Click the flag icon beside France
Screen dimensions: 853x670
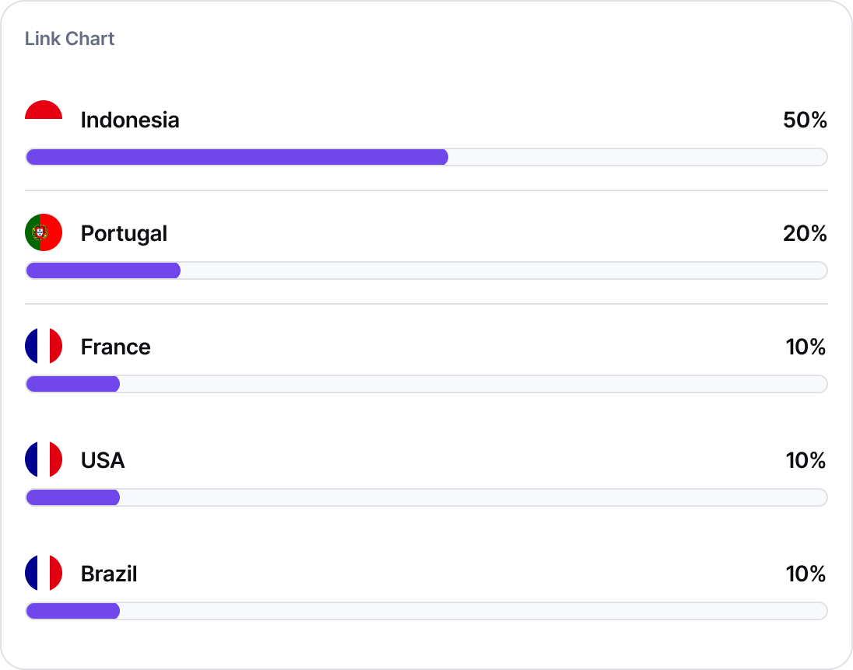coord(44,346)
